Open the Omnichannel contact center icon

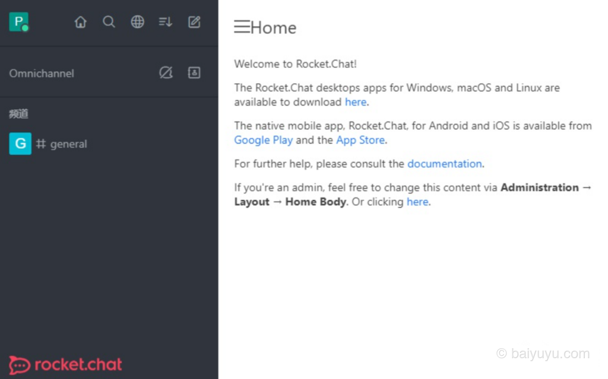pyautogui.click(x=194, y=72)
